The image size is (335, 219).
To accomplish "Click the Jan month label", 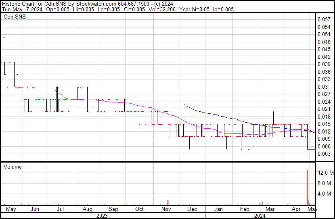I will pyautogui.click(x=218, y=209).
